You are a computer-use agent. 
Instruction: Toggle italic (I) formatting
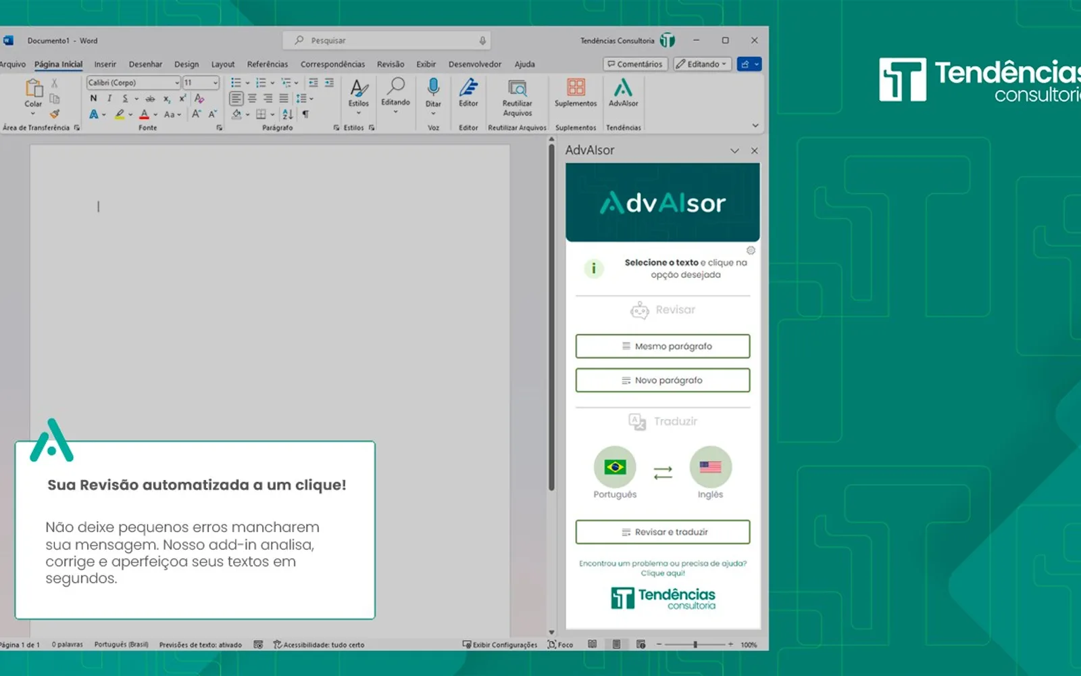point(109,99)
